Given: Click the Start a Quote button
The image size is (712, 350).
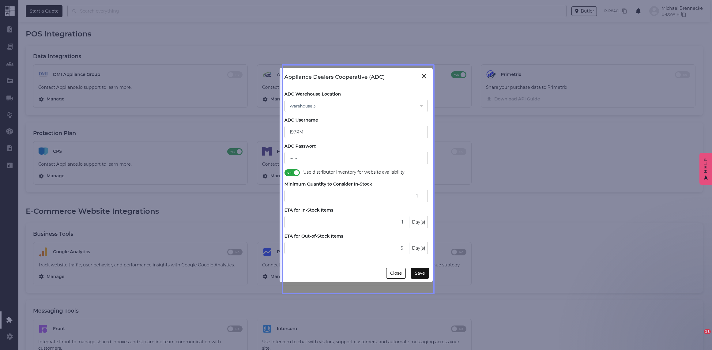Looking at the screenshot, I should click(x=44, y=11).
